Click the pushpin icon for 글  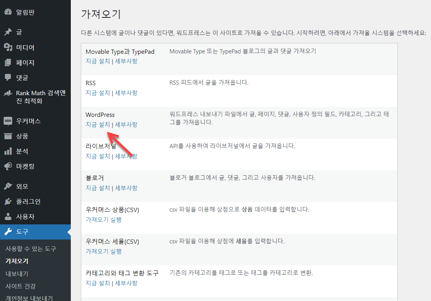click(8, 32)
